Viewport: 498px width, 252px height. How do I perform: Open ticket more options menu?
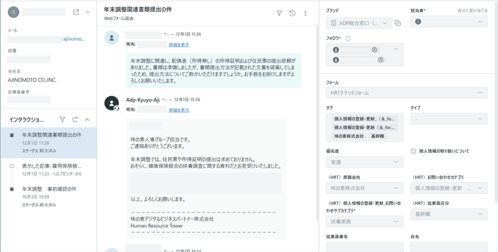tap(306, 13)
